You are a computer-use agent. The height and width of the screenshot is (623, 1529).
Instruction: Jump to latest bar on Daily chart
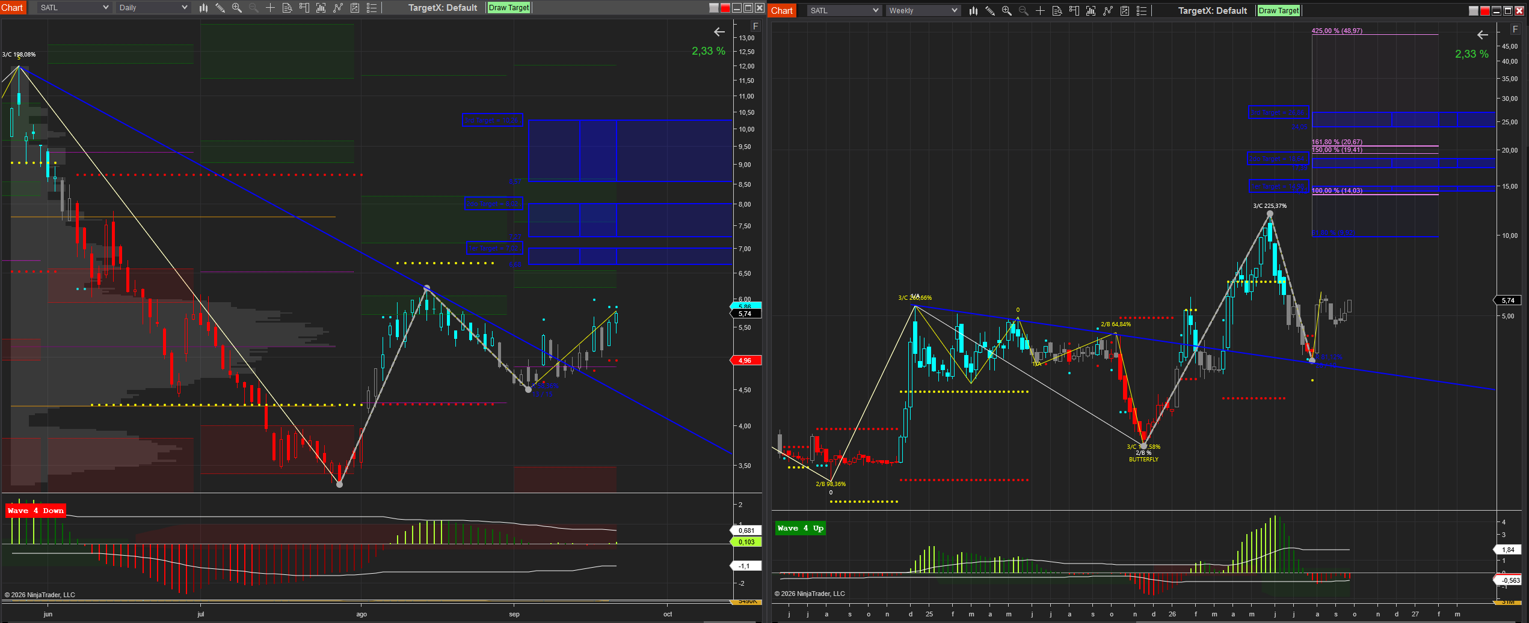tap(719, 32)
